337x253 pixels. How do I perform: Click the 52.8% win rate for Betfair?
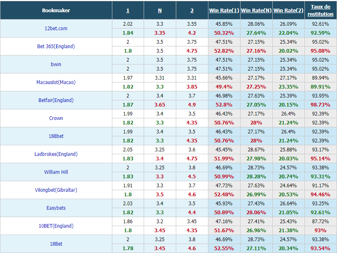point(224,105)
